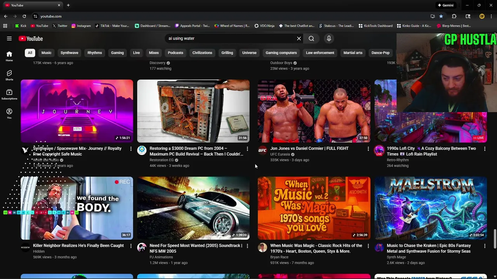Open the Gemini button in title bar
This screenshot has width=497, height=279.
pyautogui.click(x=445, y=5)
